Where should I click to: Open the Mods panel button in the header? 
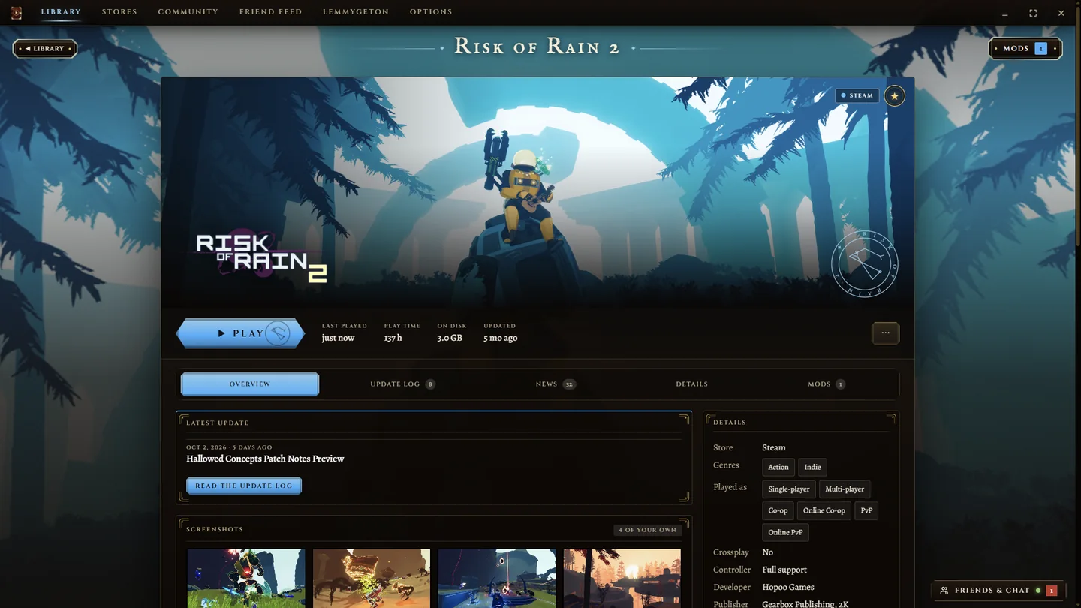tap(1025, 49)
